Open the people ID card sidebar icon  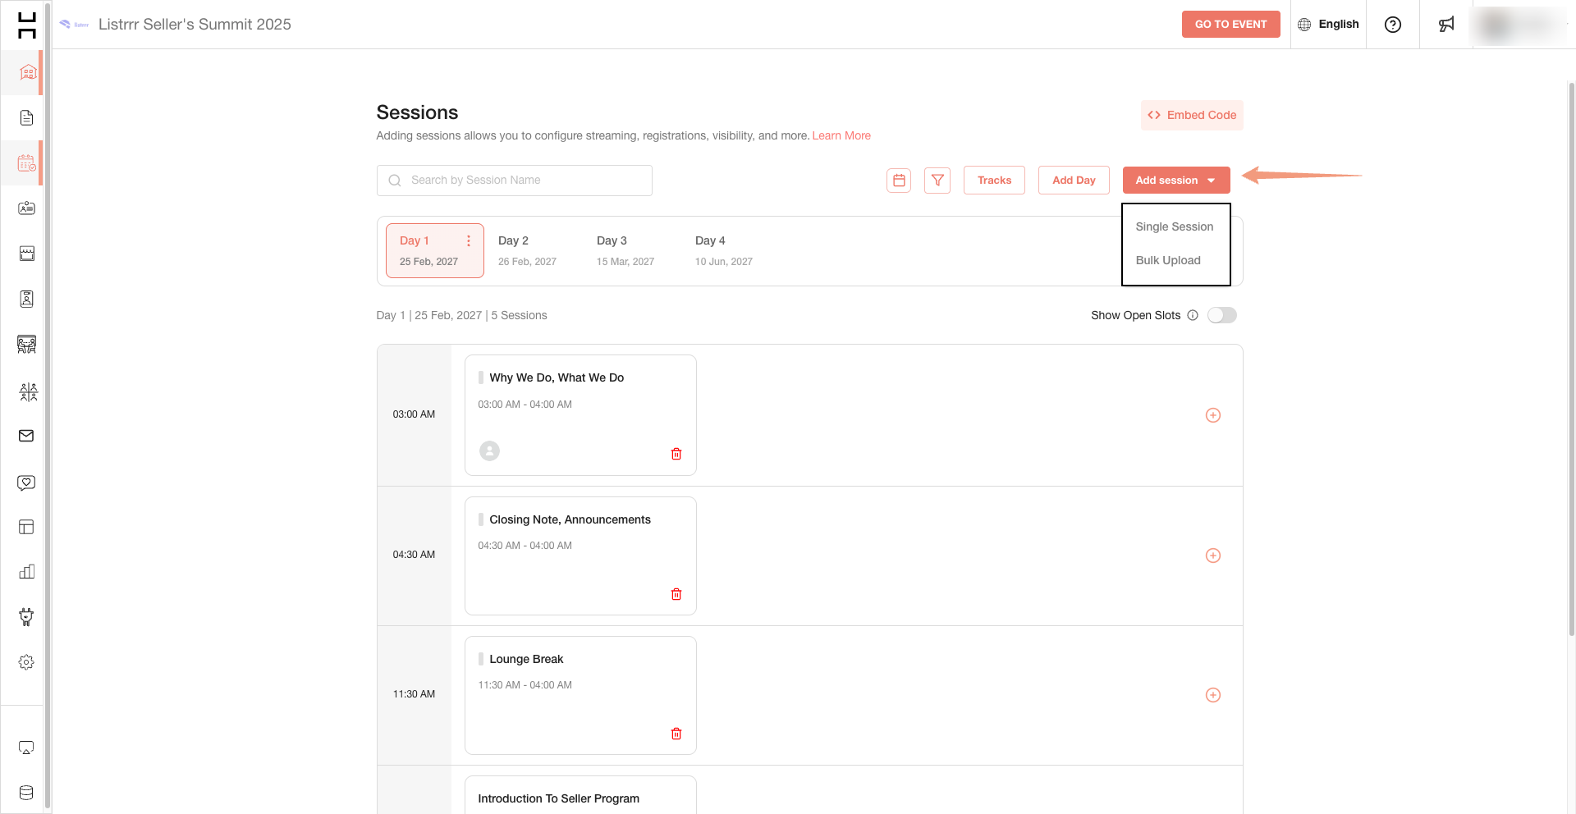point(27,208)
